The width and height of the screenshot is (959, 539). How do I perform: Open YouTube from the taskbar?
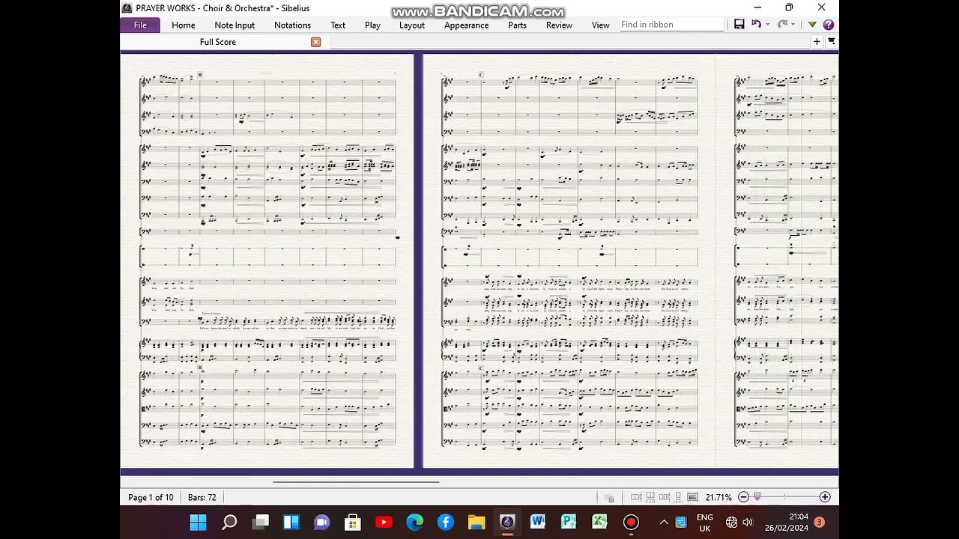(384, 522)
